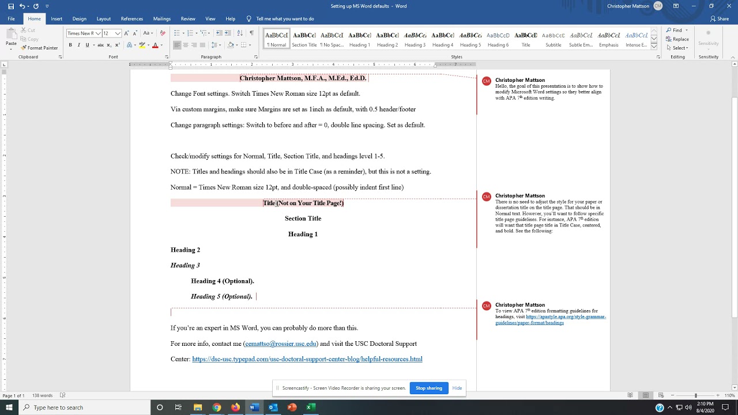This screenshot has width=738, height=415.
Task: Switch to the Insert tab
Action: [x=57, y=19]
